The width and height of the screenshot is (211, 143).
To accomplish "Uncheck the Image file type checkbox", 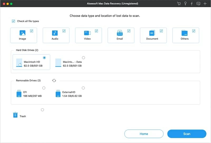I will tap(32, 31).
